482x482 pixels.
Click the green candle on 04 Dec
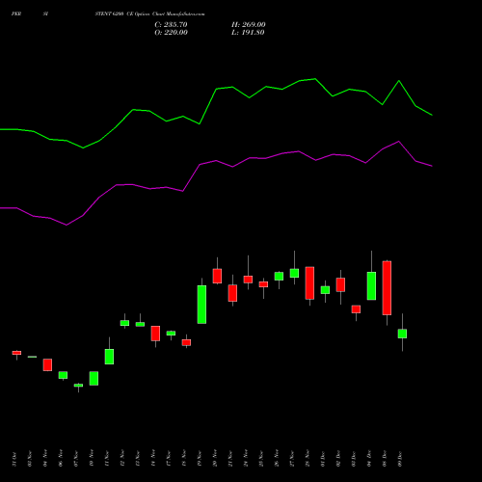tap(371, 286)
